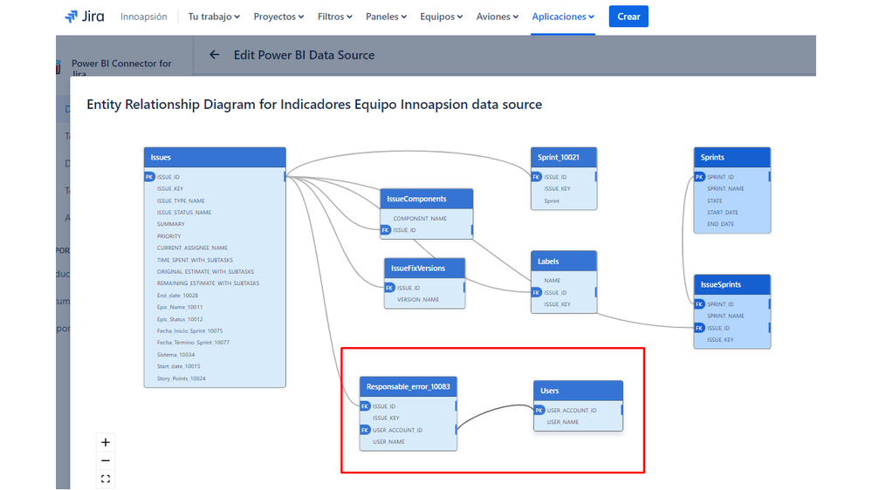Select the Sprint_10021 table header
The height and width of the screenshot is (490, 872).
(x=564, y=157)
